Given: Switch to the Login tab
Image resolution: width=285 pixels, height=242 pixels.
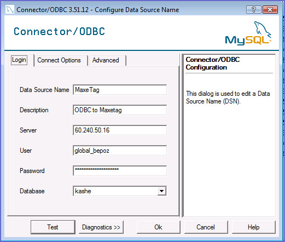Looking at the screenshot, I should [19, 60].
